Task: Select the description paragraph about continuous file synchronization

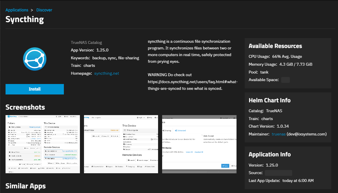Action: (190, 51)
